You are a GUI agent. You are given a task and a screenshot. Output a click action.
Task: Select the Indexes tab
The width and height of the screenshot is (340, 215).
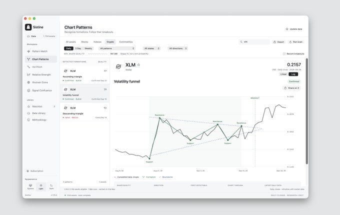pos(97,42)
